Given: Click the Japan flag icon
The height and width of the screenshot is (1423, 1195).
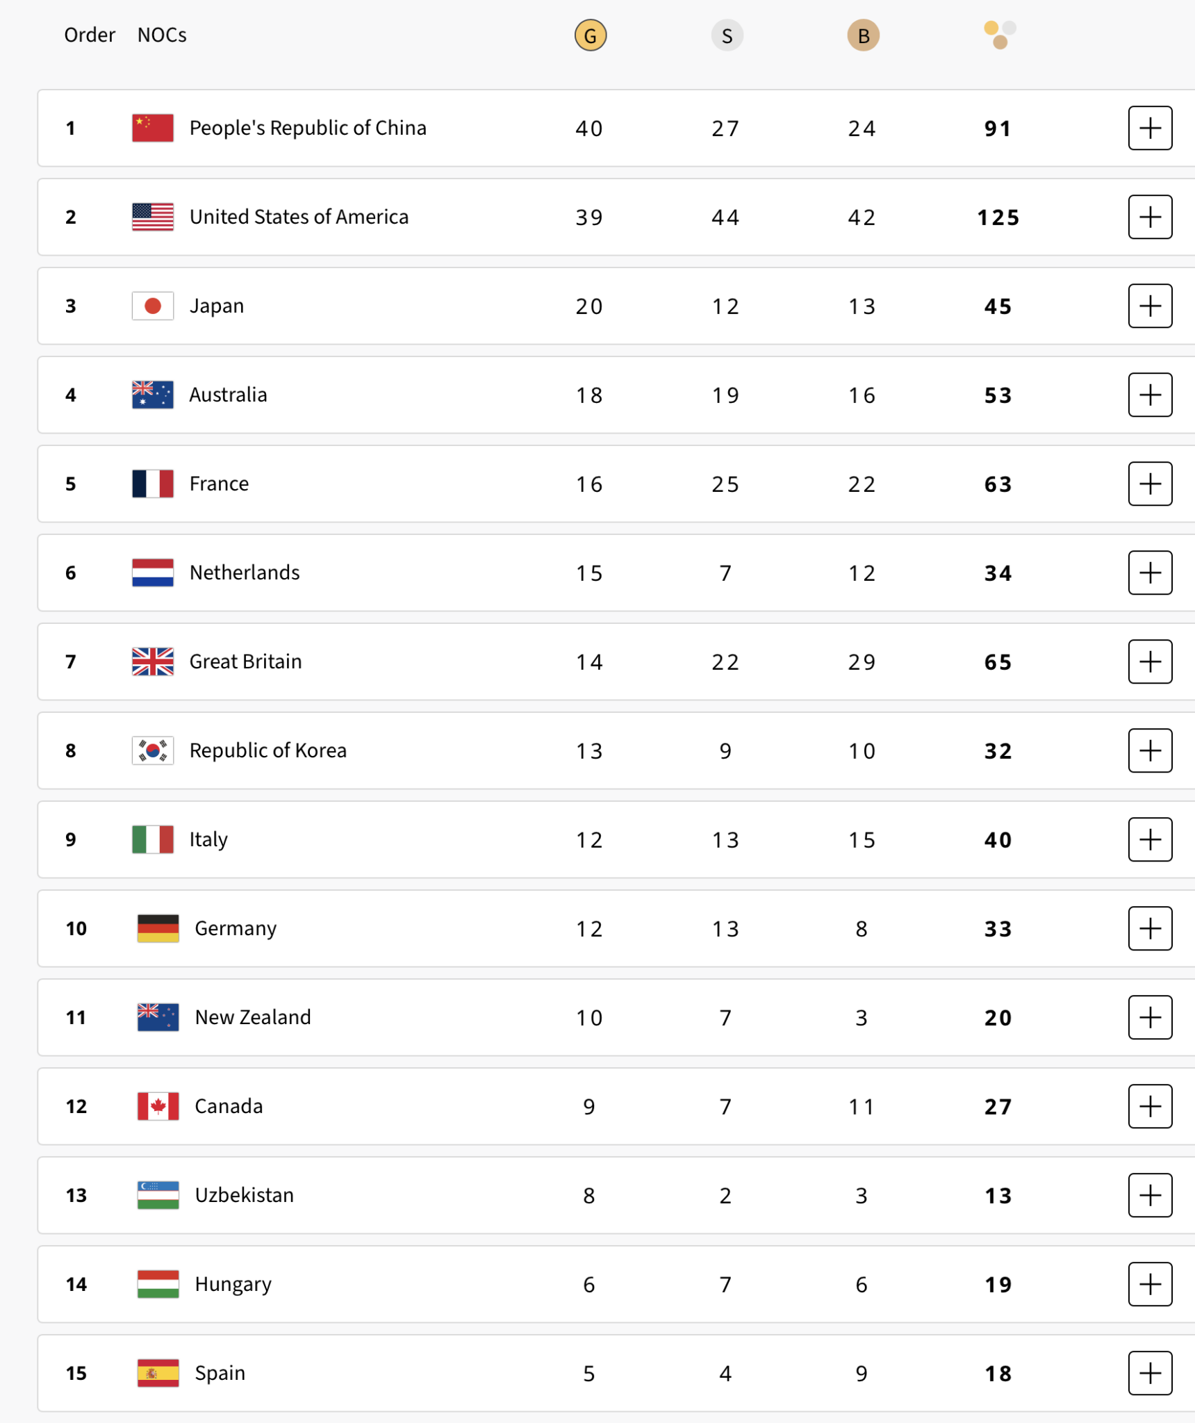Looking at the screenshot, I should tap(153, 306).
